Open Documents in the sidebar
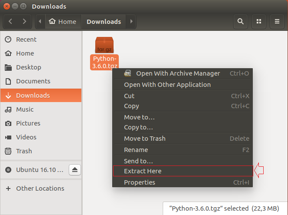This screenshot has width=288, height=215. 41,81
